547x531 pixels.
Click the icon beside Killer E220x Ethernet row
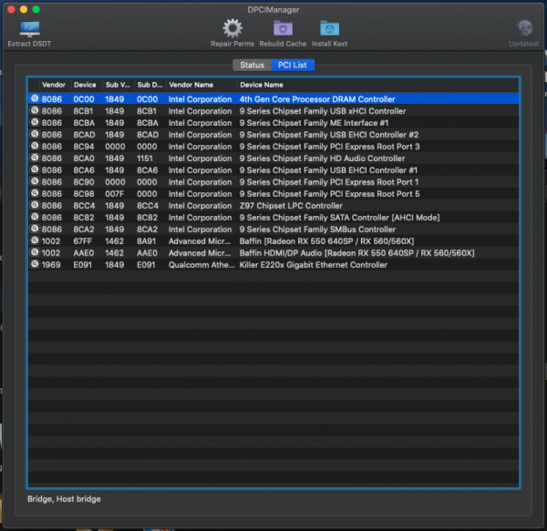(35, 265)
